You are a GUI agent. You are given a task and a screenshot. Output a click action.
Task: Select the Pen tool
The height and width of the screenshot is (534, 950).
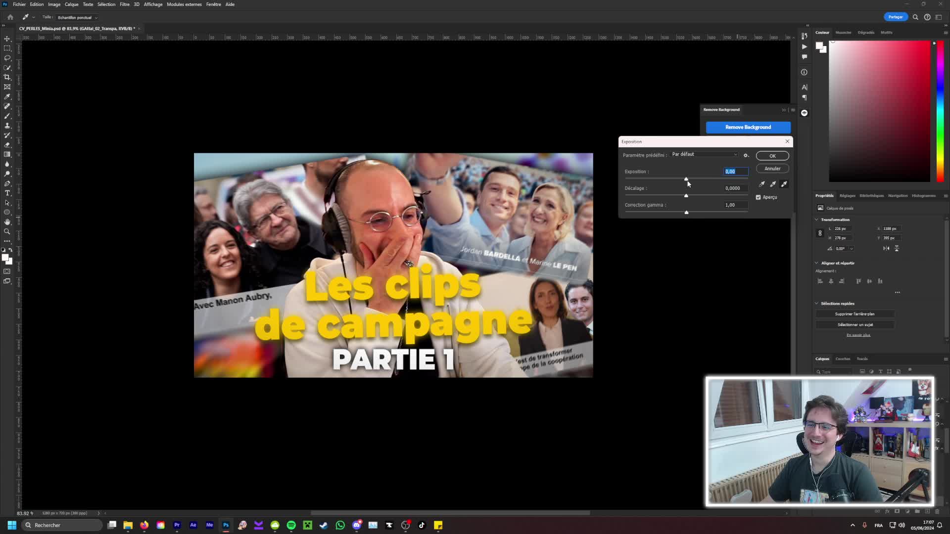[x=7, y=183]
